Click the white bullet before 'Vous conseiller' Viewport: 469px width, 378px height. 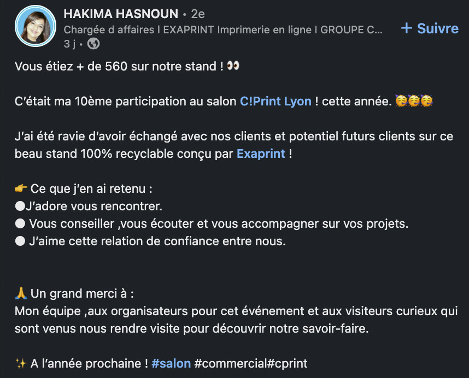pyautogui.click(x=20, y=223)
